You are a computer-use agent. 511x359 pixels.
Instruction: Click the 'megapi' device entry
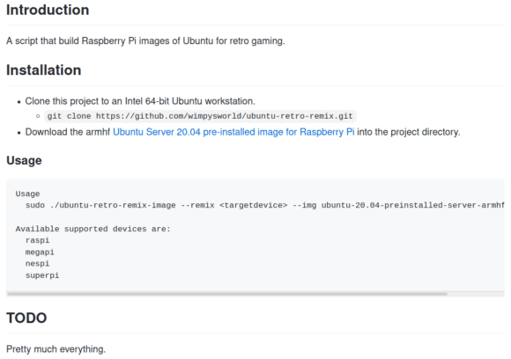click(x=40, y=253)
